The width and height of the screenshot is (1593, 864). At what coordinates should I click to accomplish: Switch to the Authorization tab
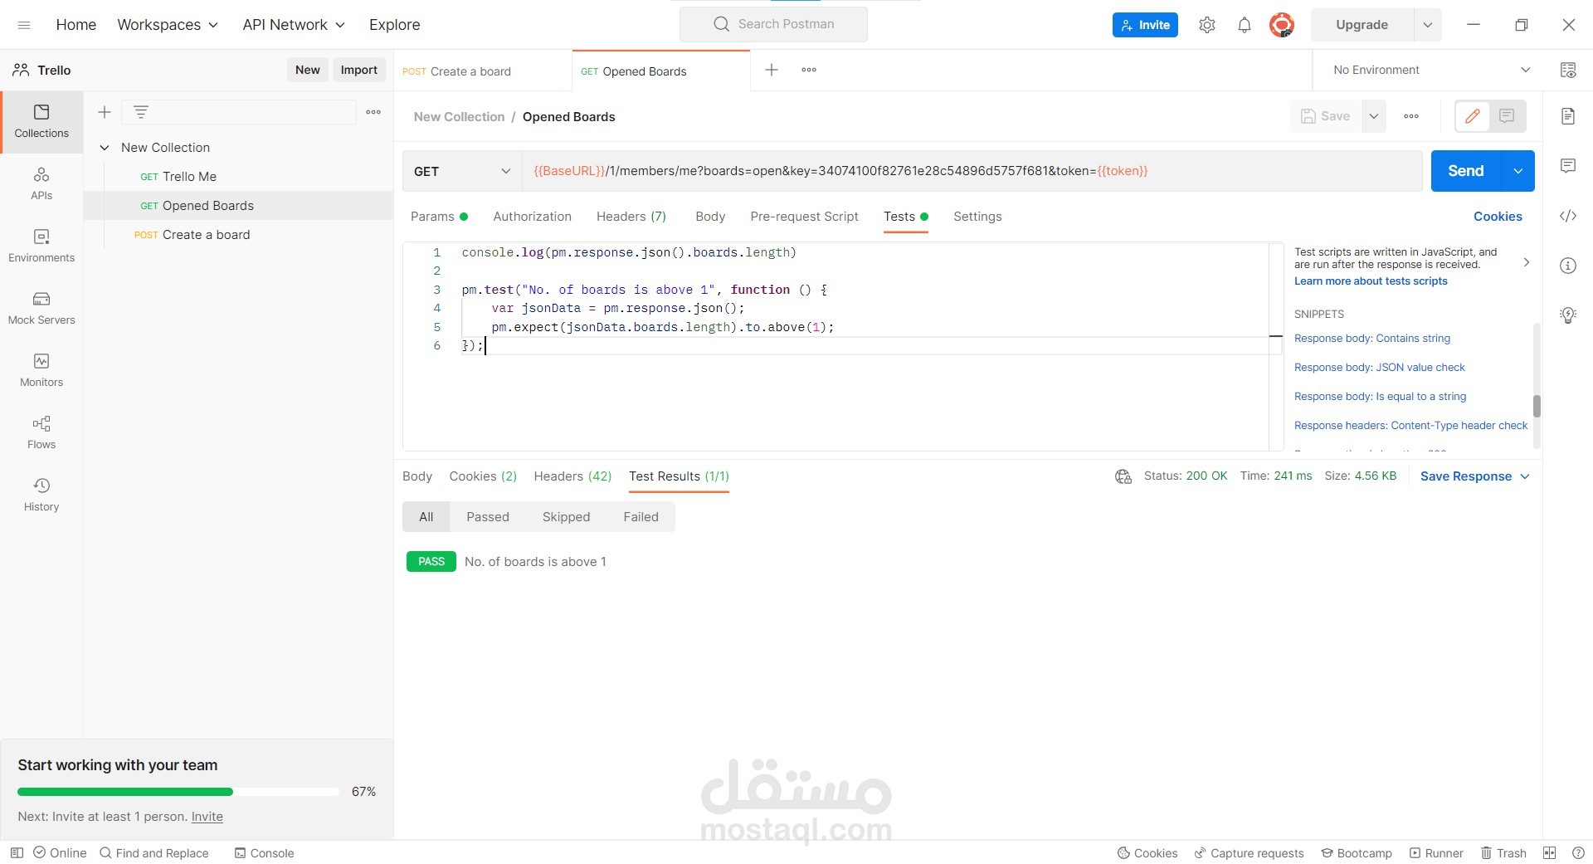point(532,217)
